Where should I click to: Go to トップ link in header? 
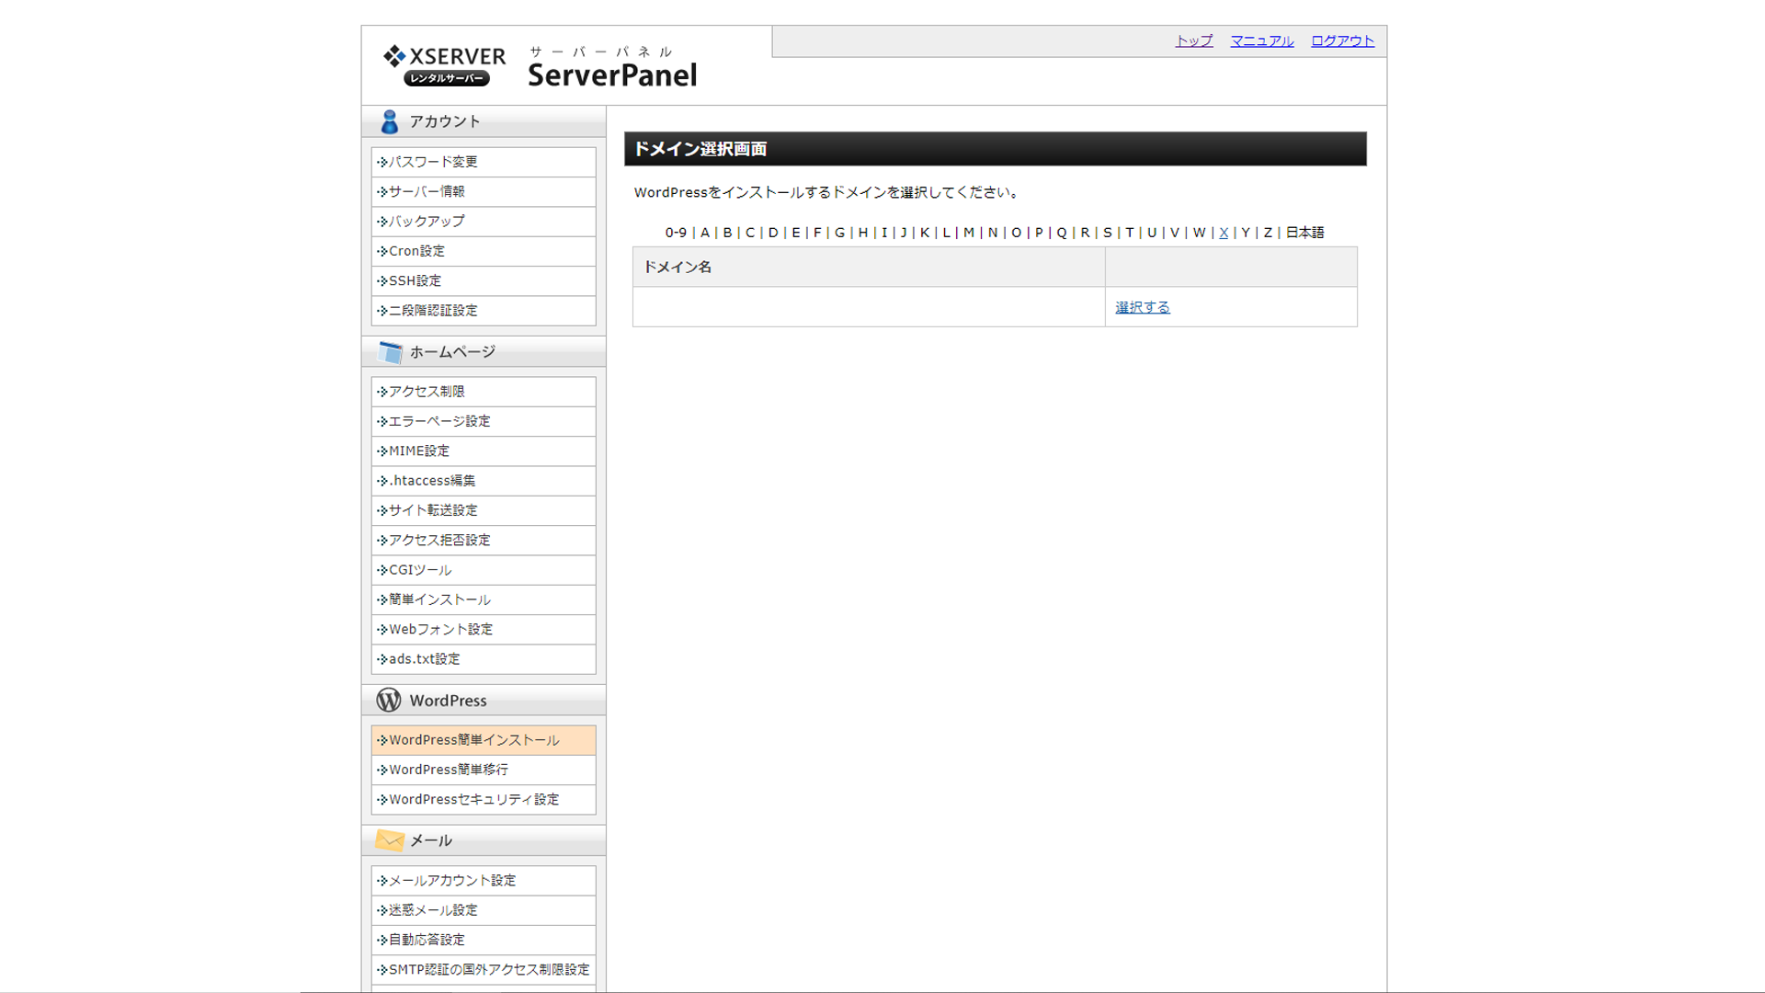click(x=1193, y=40)
